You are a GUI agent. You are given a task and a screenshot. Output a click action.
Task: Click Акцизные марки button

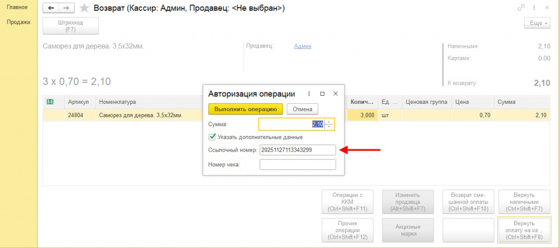coord(408,230)
